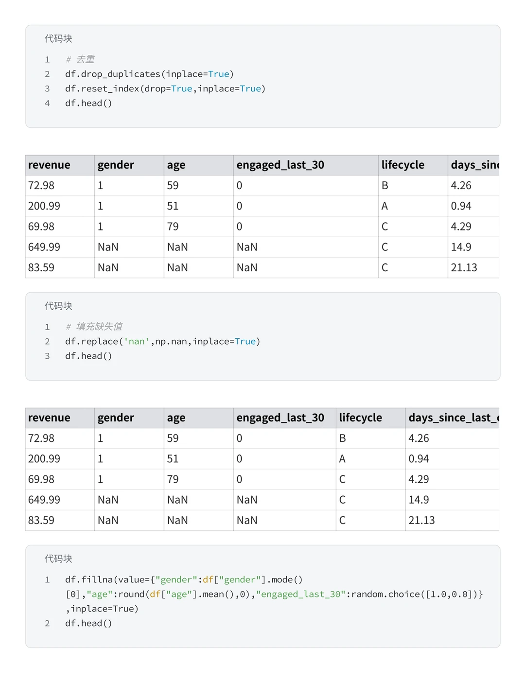This screenshot has height=700, width=525.
Task: Click the "# 填充缺失值" comment line
Action: point(94,327)
